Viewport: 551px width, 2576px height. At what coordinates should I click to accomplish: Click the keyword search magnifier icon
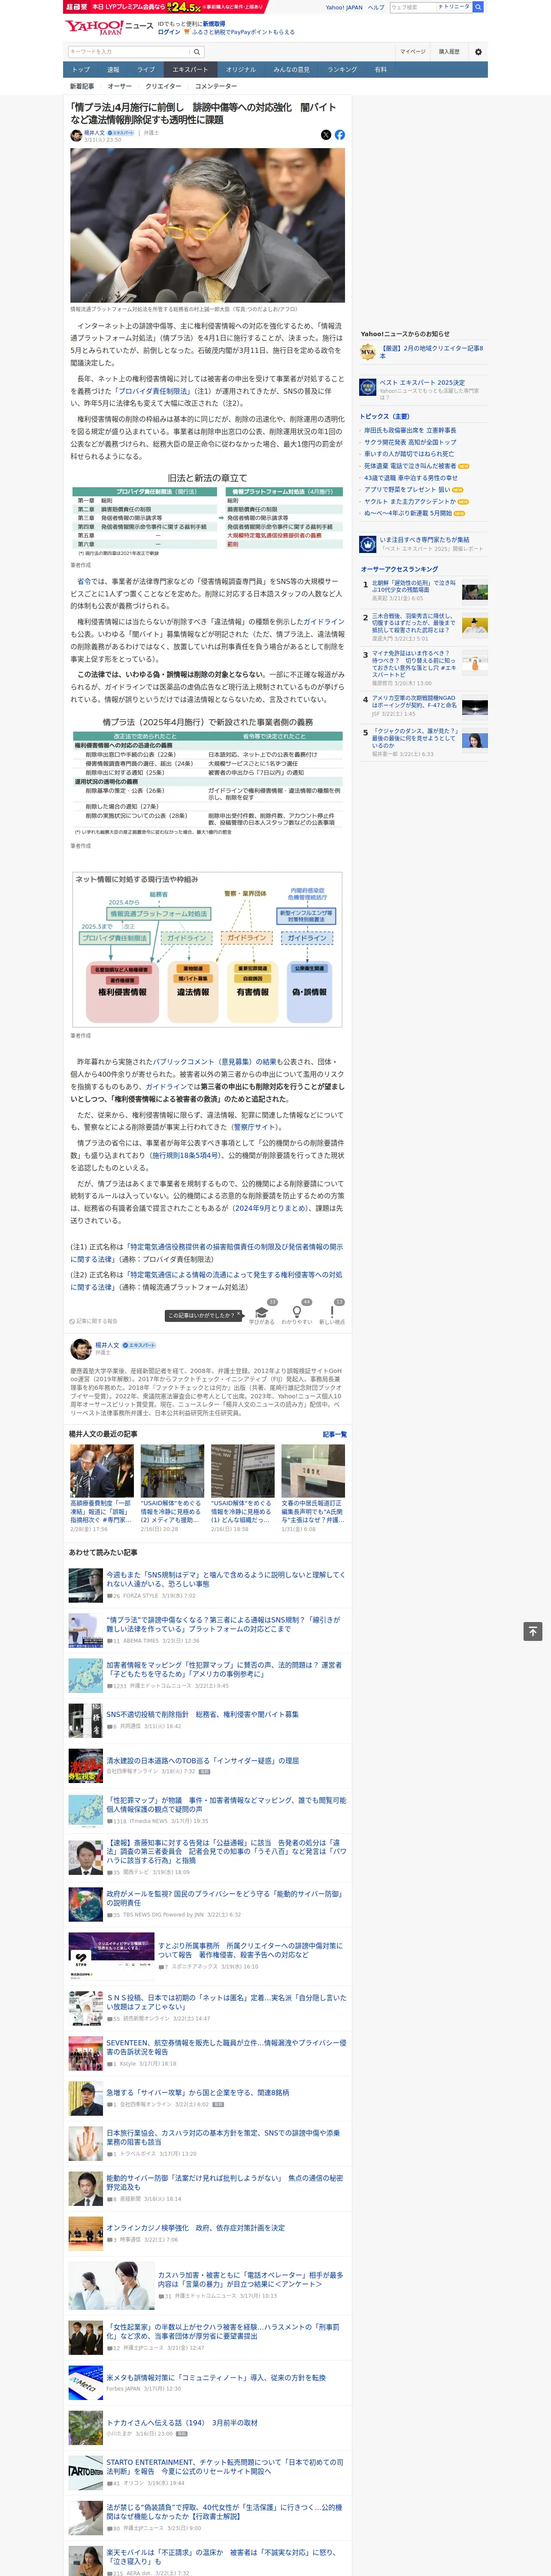[197, 52]
